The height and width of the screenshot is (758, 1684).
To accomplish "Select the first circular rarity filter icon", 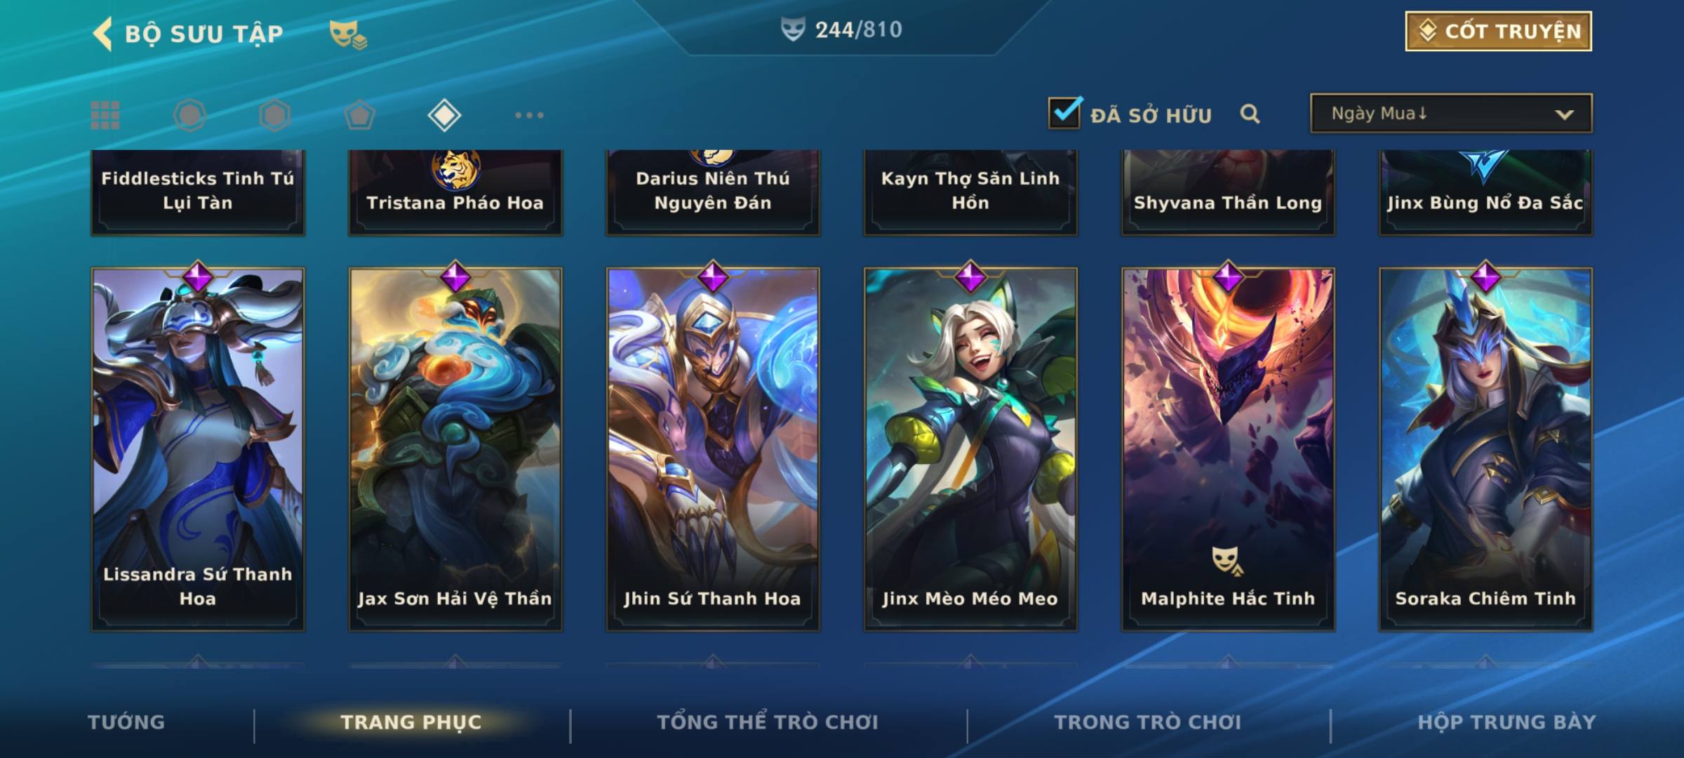I will (189, 115).
